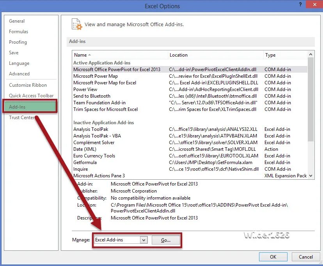Click the Help question mark icon
Screen dimensions: 323x266
tap(300, 4)
